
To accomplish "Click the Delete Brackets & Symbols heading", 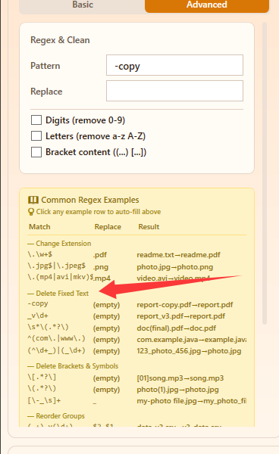I will point(73,366).
